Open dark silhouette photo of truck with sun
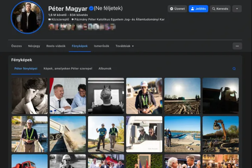252x168 pixels. tap(221, 96)
